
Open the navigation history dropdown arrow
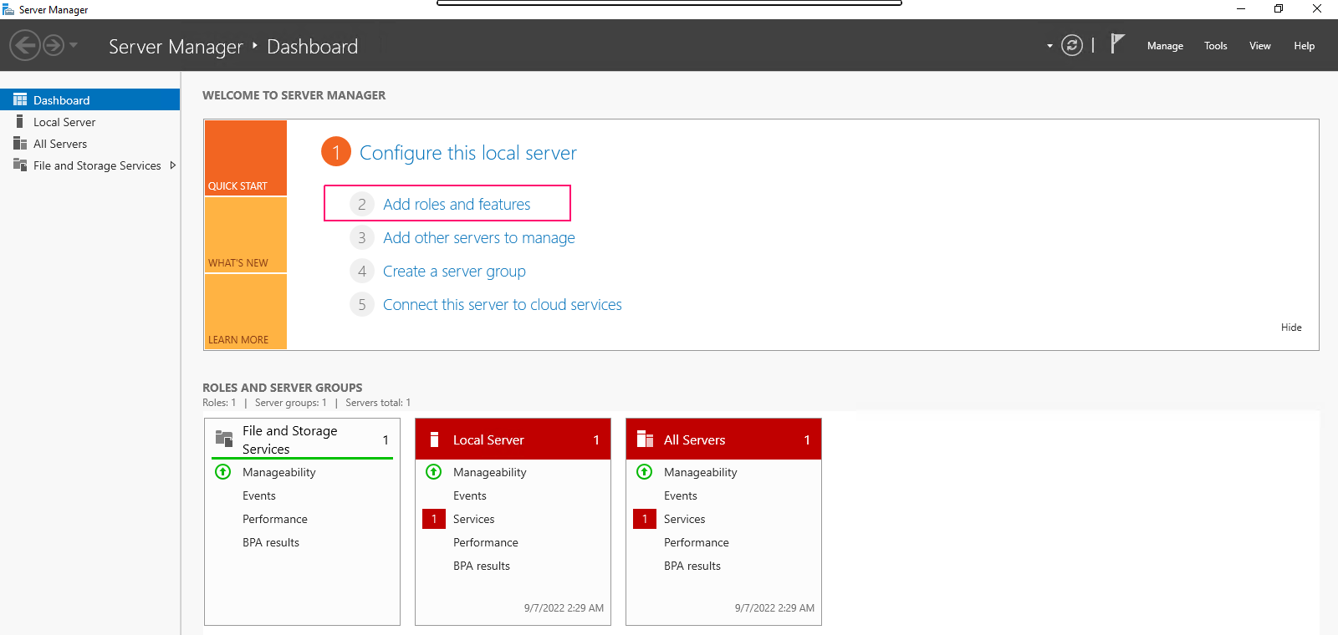(74, 45)
